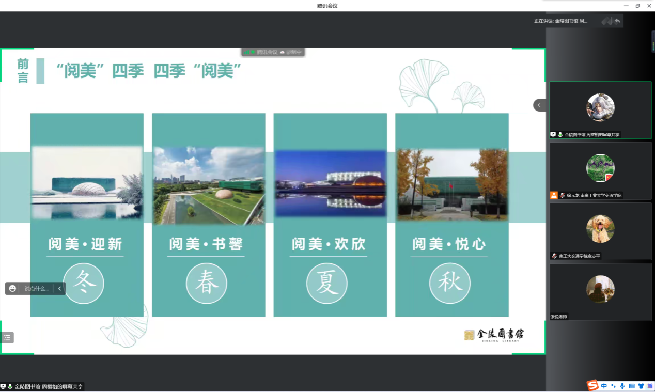Open the Sogou soft keyboard icon

click(x=631, y=386)
